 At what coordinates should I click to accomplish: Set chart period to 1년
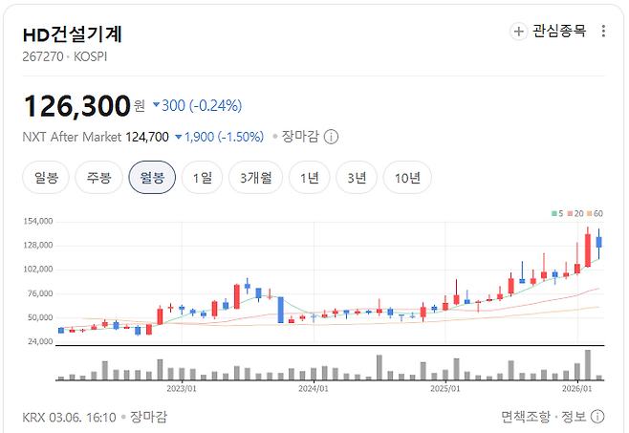[x=309, y=177]
